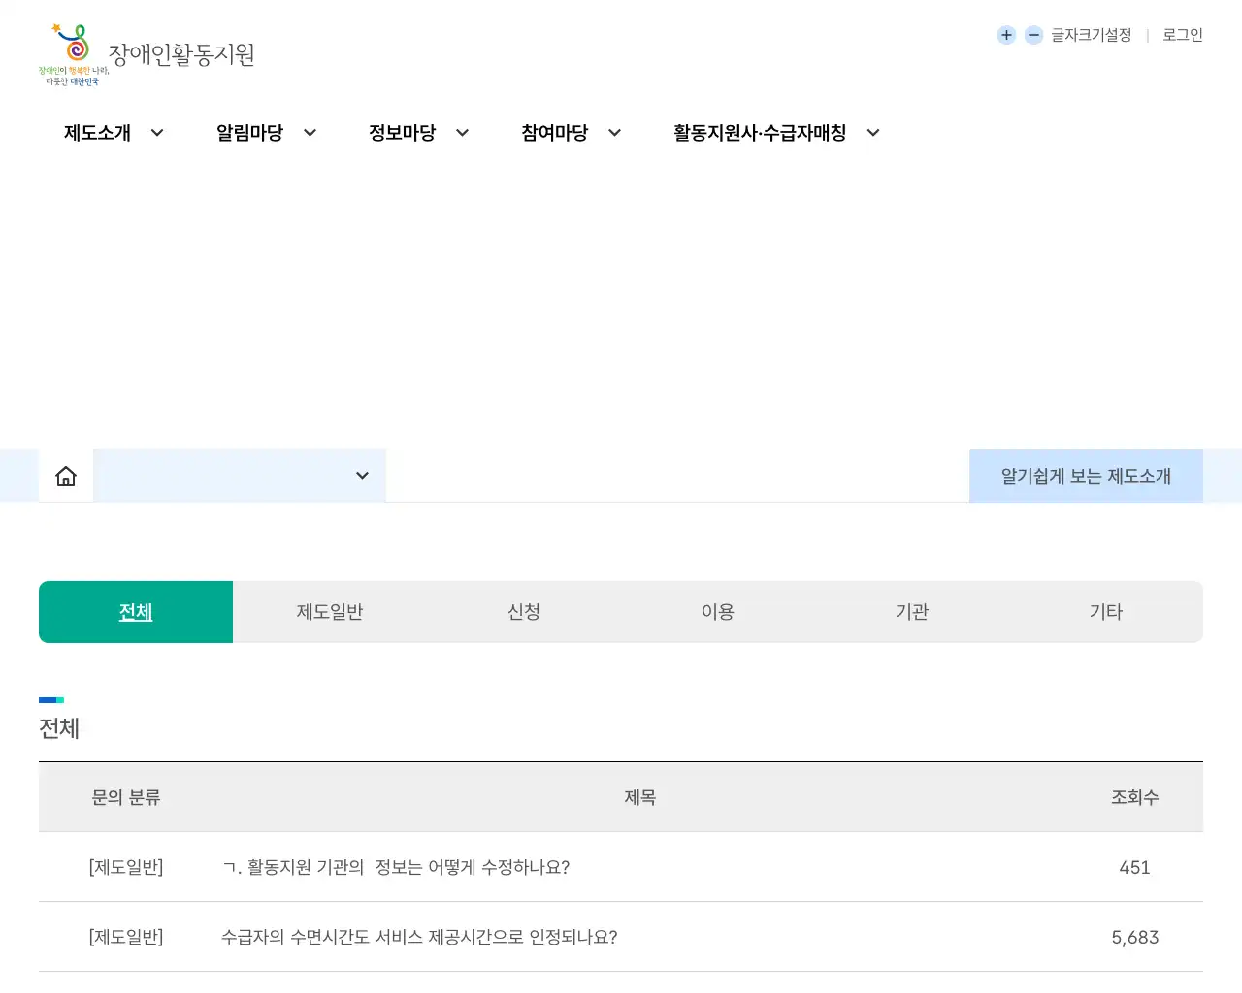Click the 로그인 link

click(1181, 35)
